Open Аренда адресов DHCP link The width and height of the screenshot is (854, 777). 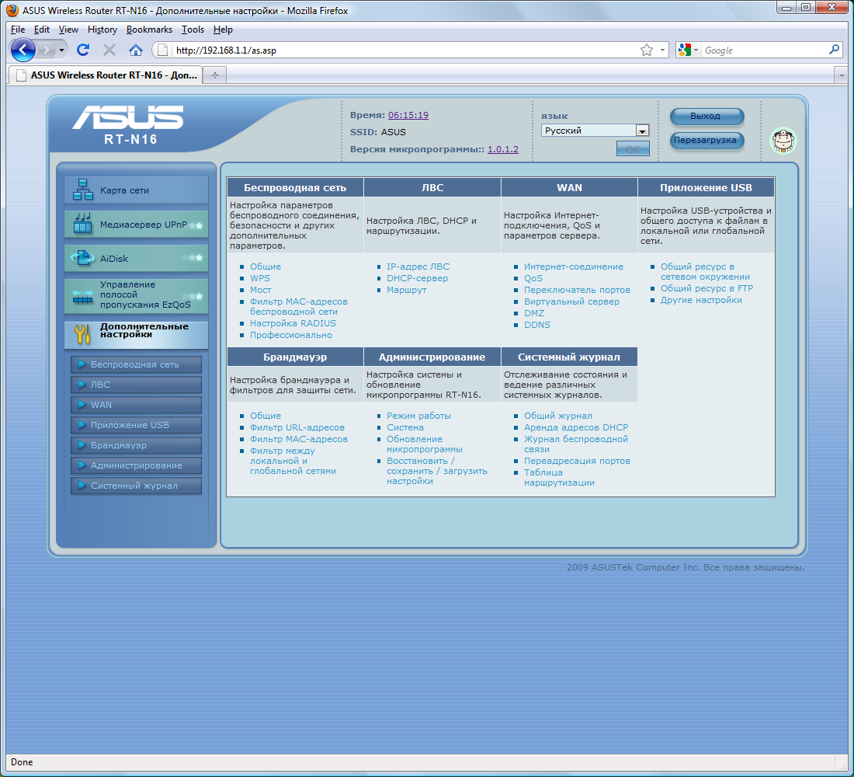pyautogui.click(x=576, y=427)
